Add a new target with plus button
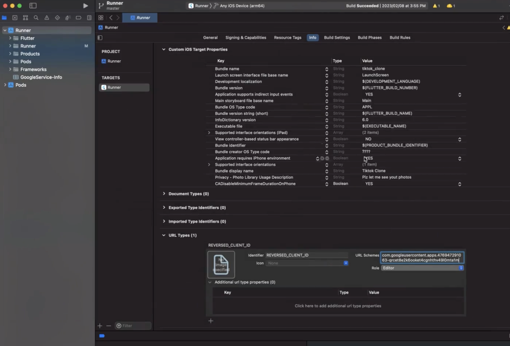510x346 pixels. click(x=100, y=326)
